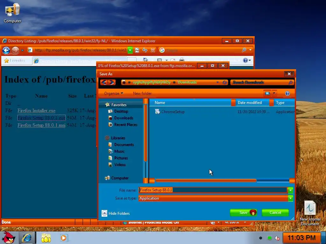Click the Search Downloads box
326x244 pixels.
pos(260,82)
